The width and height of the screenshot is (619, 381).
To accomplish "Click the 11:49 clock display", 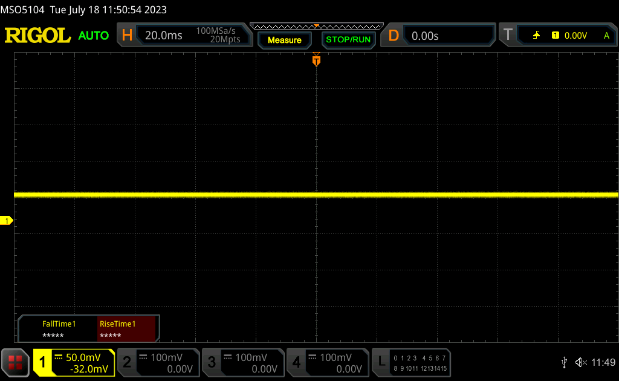I will coord(603,362).
